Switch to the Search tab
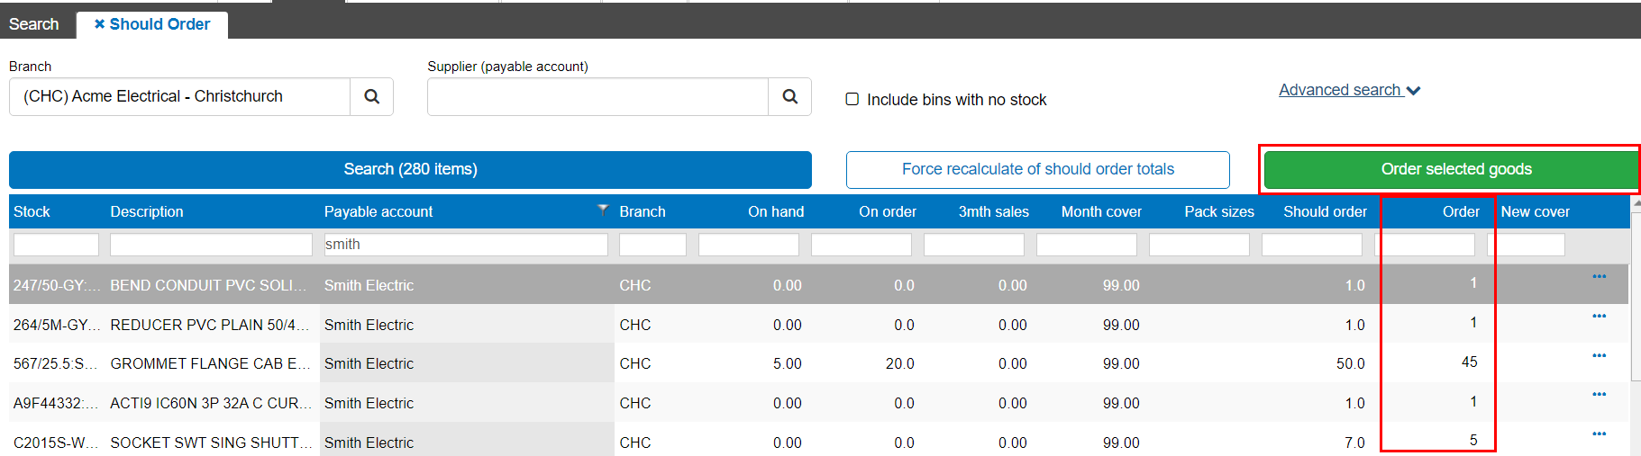 tap(34, 24)
